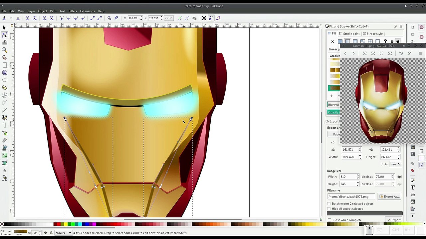Select the Star and polygon tool
426x239 pixels.
click(x=4, y=88)
